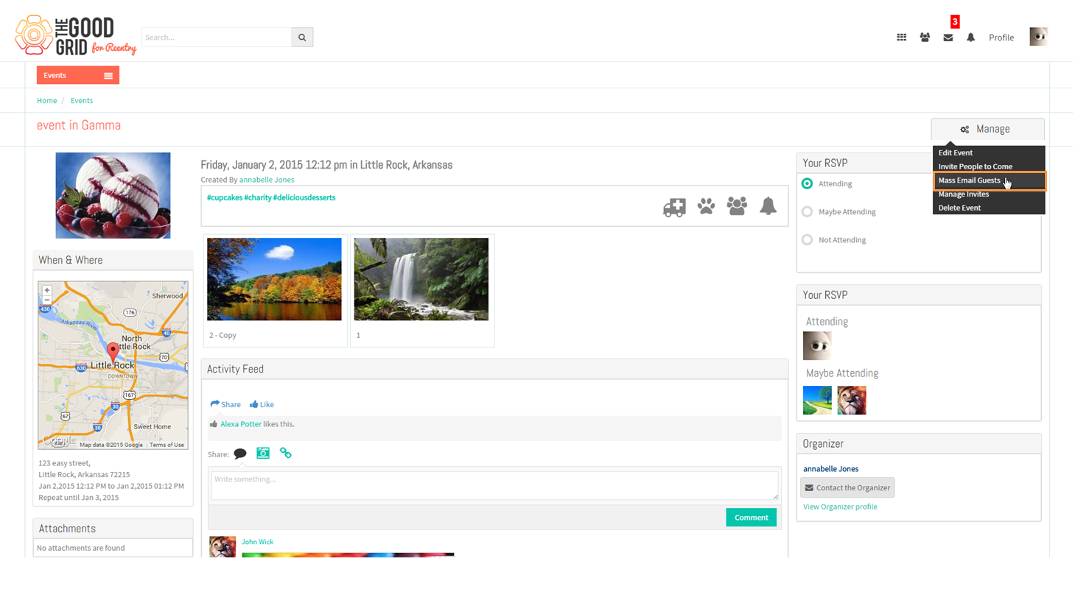Go to Events breadcrumb
The image size is (1075, 592).
[82, 100]
